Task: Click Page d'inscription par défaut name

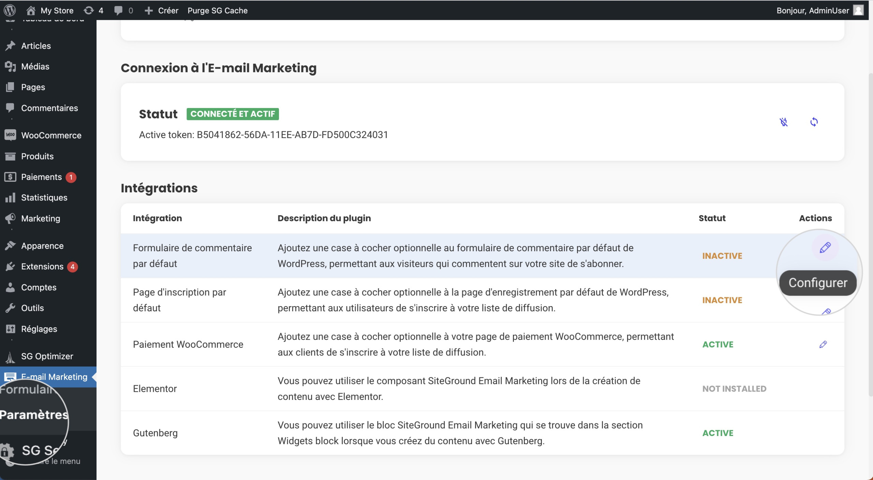Action: point(179,300)
